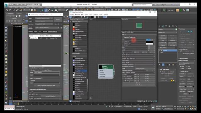The height and width of the screenshot is (113, 201).
Task: Click the Exclude button in VRayDirt Parameters
Action: pos(139,83)
